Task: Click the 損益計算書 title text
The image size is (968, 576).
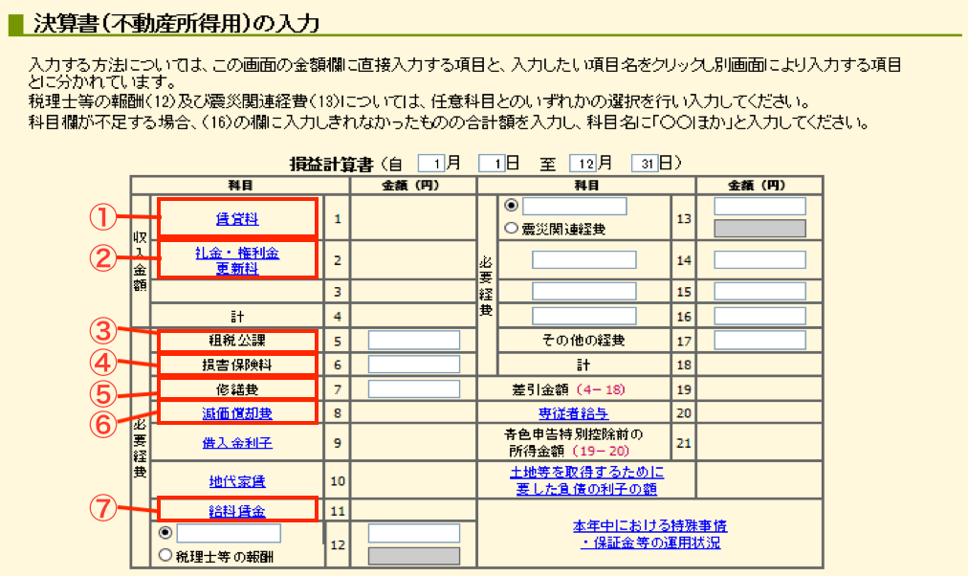Action: pos(332,165)
